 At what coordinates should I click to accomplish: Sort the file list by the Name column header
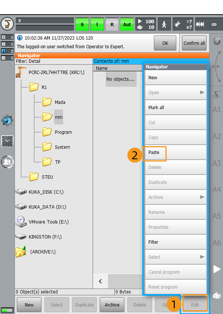pos(118,68)
